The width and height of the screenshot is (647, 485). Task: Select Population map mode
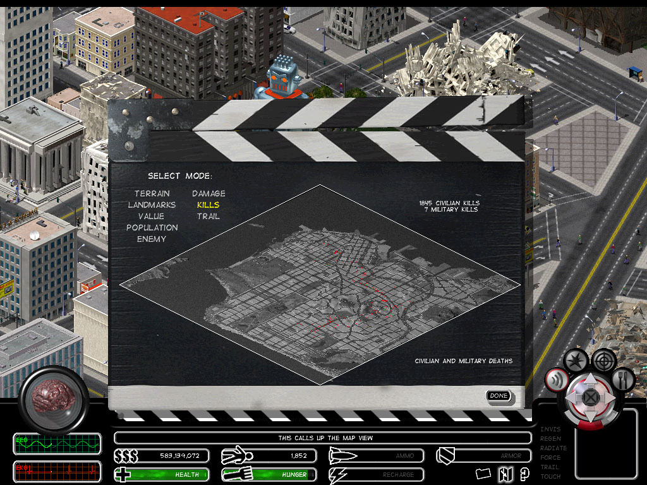click(152, 227)
